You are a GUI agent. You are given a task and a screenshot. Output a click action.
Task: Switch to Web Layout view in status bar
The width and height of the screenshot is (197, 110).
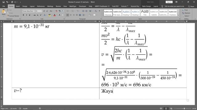[171, 109]
